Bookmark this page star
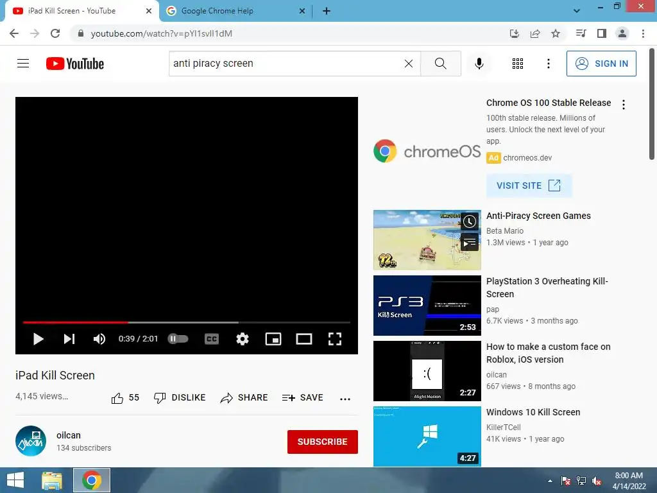The image size is (657, 493). [556, 33]
